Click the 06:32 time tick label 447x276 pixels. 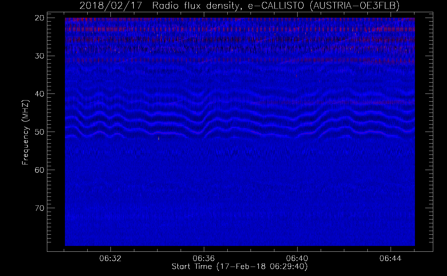point(111,259)
